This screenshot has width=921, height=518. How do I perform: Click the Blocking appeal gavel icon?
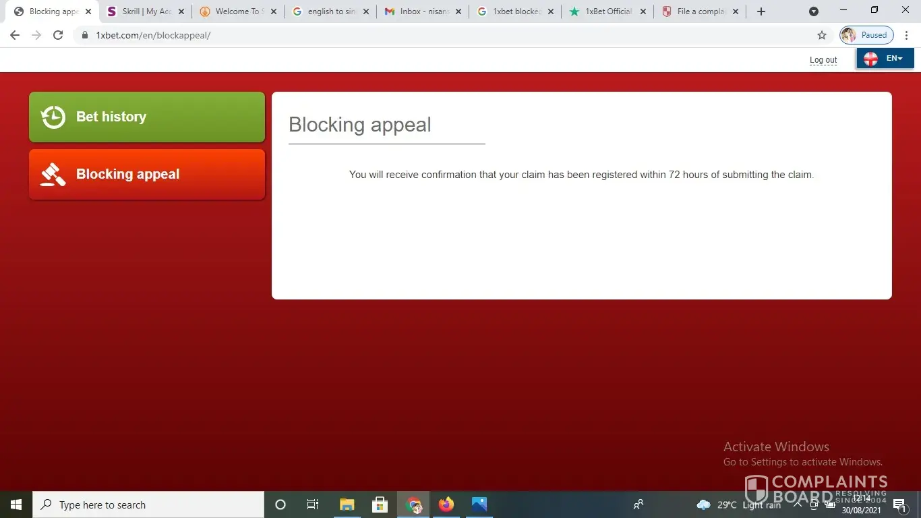53,174
